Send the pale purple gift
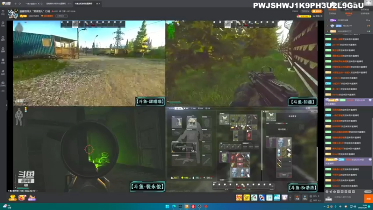The height and width of the screenshot is (210, 373). [284, 197]
